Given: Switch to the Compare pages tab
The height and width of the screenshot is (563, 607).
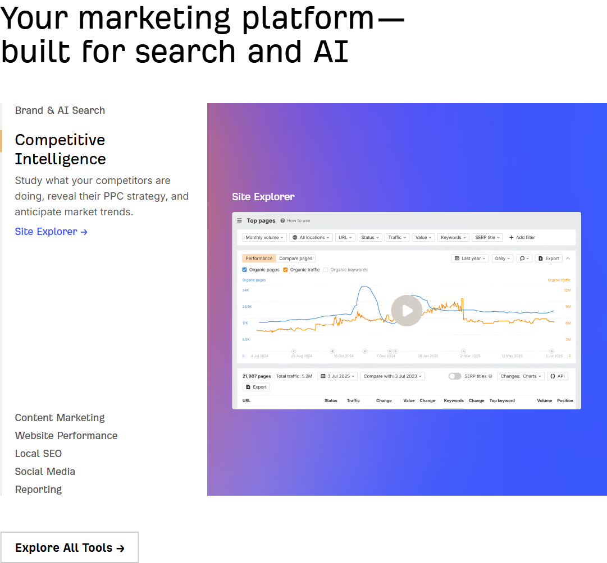Looking at the screenshot, I should pos(295,259).
